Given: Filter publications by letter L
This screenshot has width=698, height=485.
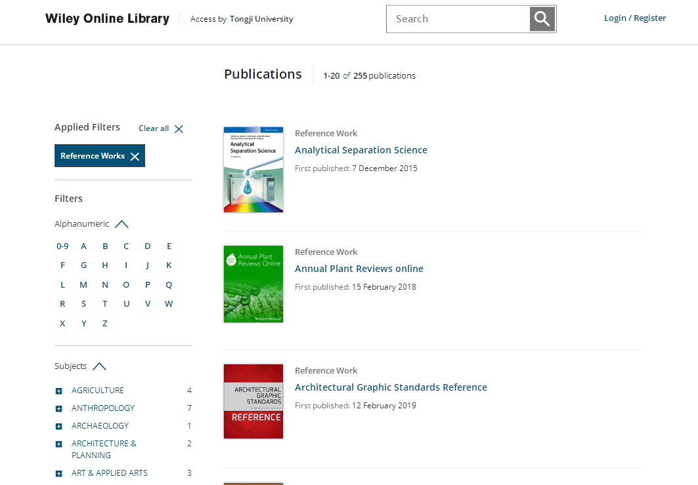Looking at the screenshot, I should 62,284.
